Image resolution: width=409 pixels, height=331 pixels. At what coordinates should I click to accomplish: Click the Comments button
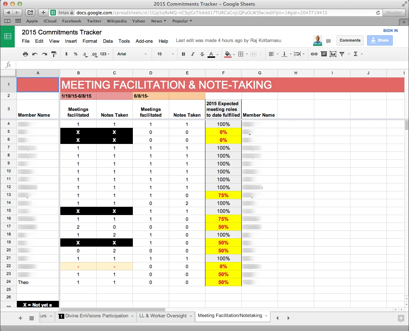pos(350,41)
